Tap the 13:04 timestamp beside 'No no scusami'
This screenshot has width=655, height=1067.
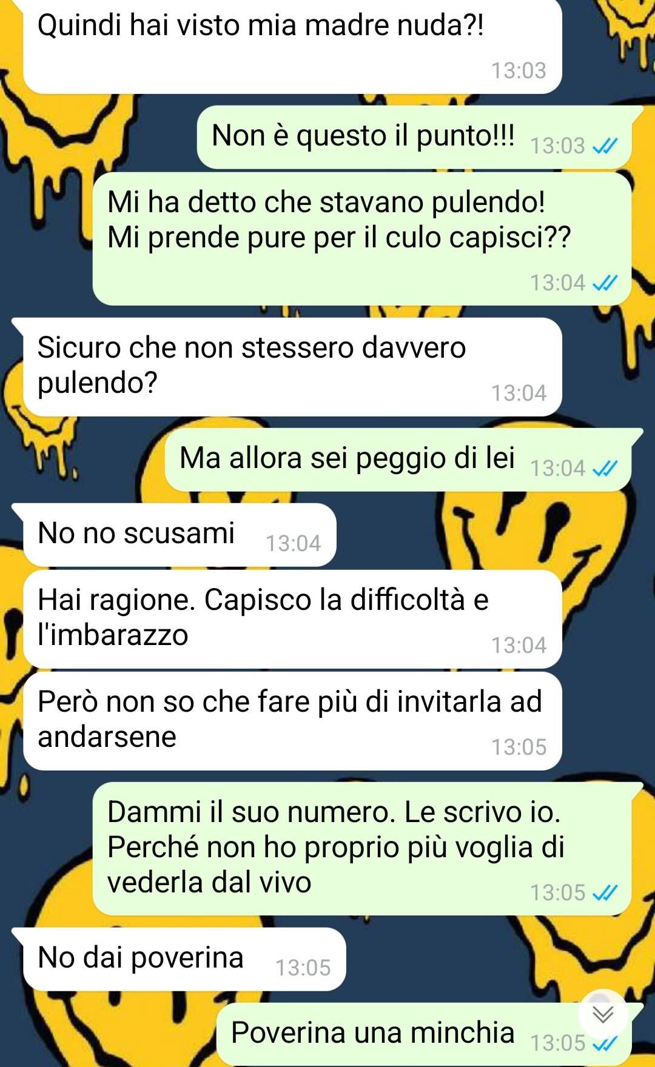pos(294,543)
